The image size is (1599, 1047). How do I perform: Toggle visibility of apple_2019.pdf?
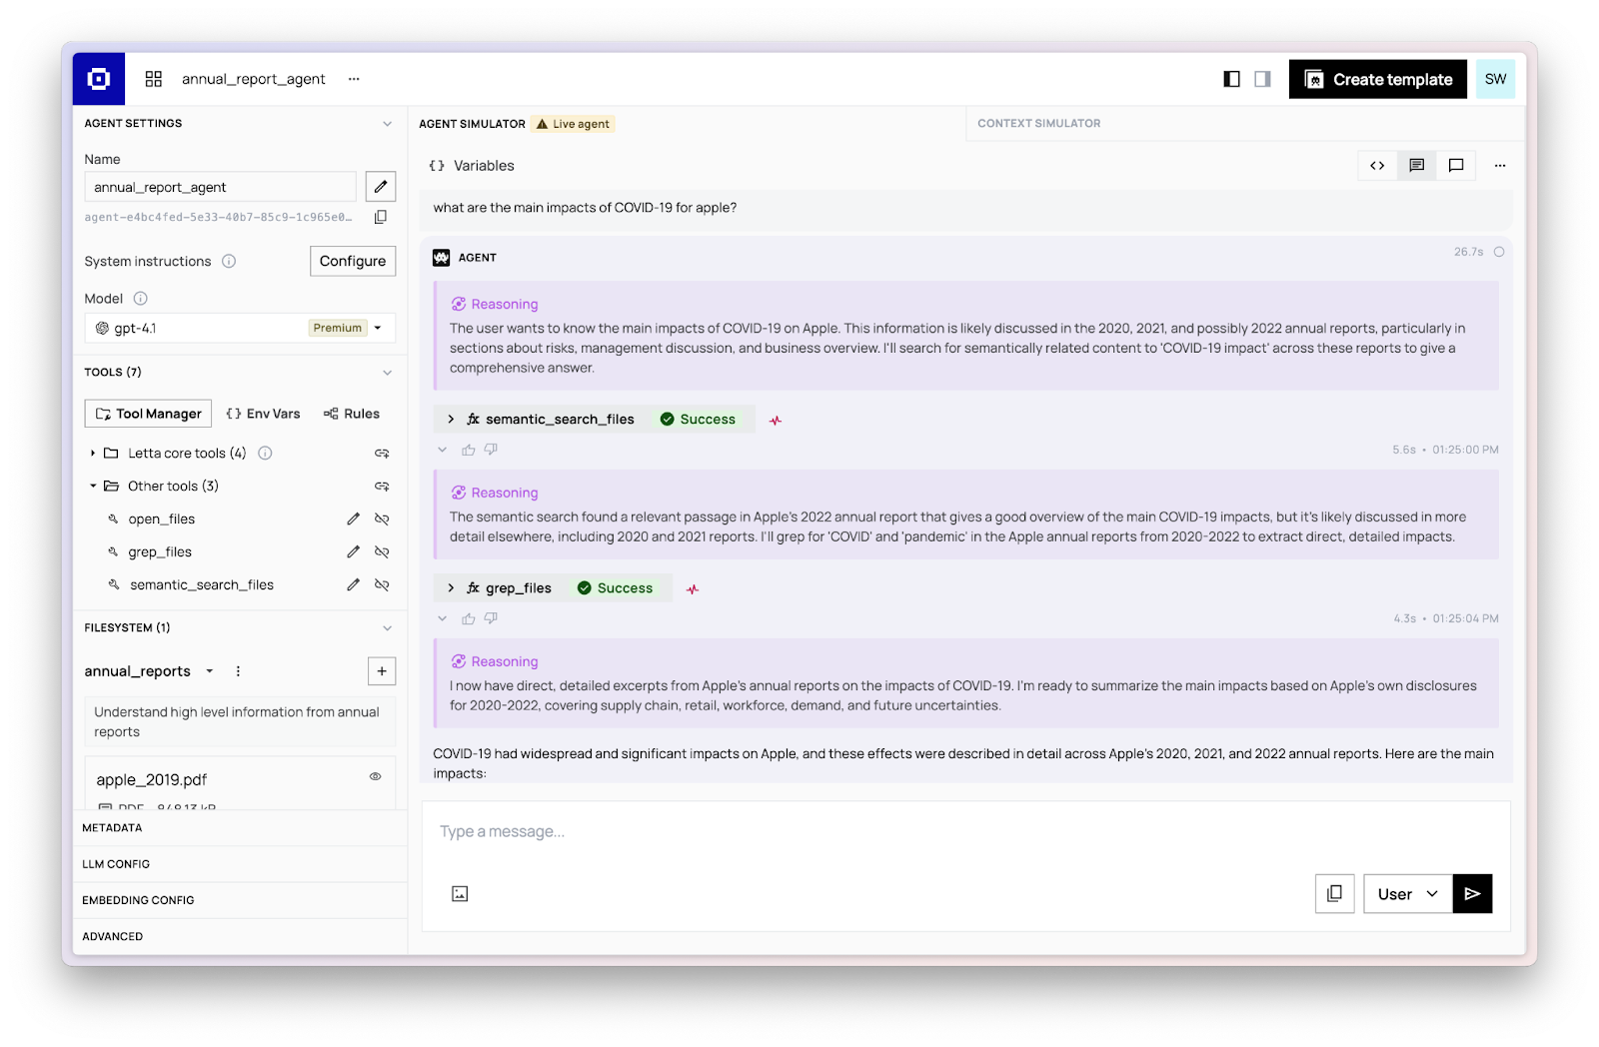pyautogui.click(x=376, y=776)
